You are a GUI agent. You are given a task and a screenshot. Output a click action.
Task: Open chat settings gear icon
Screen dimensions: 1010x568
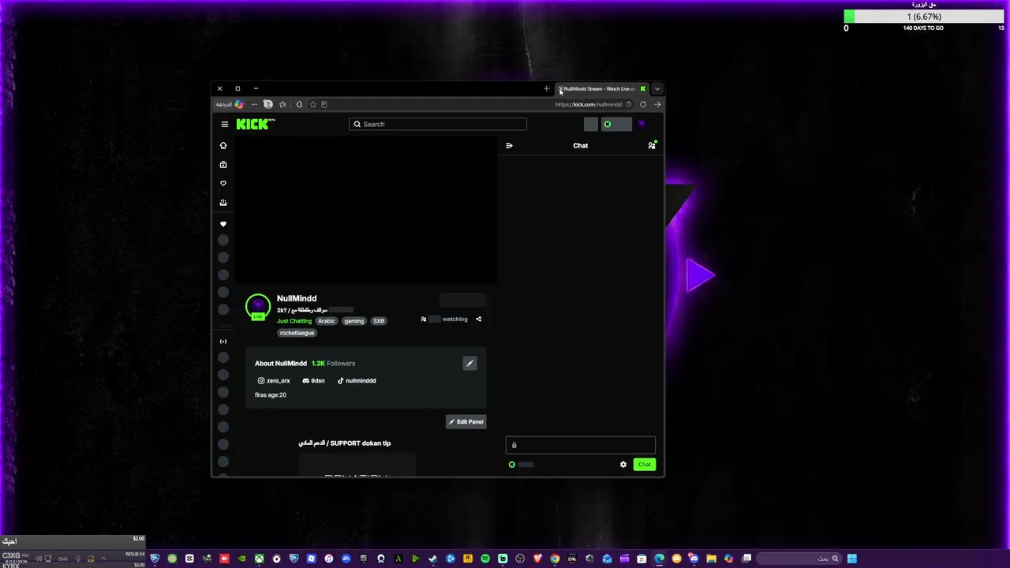tap(623, 465)
